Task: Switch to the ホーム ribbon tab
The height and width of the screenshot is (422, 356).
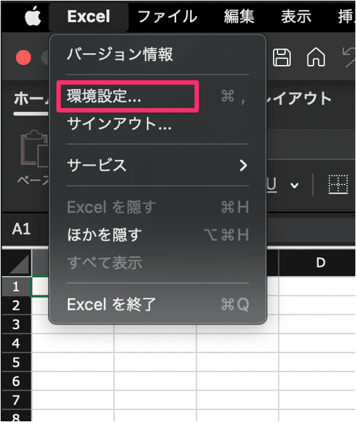Action: pyautogui.click(x=31, y=98)
